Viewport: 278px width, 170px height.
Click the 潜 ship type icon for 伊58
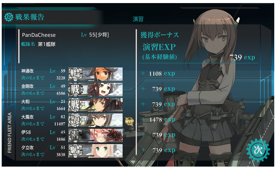(76, 136)
